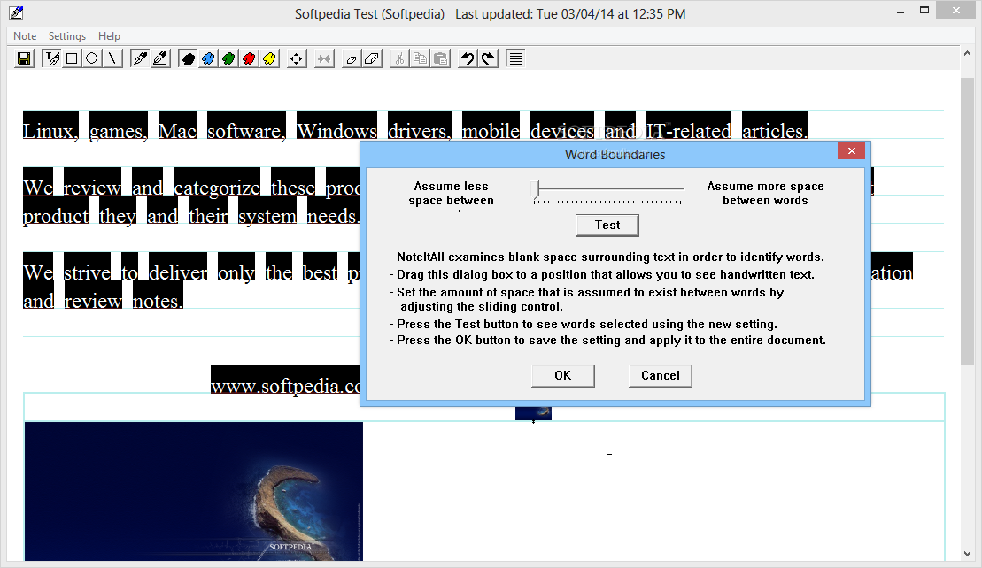This screenshot has width=982, height=568.
Task: Click the highlighted 'www.softpedia.c' text
Action: [x=286, y=380]
